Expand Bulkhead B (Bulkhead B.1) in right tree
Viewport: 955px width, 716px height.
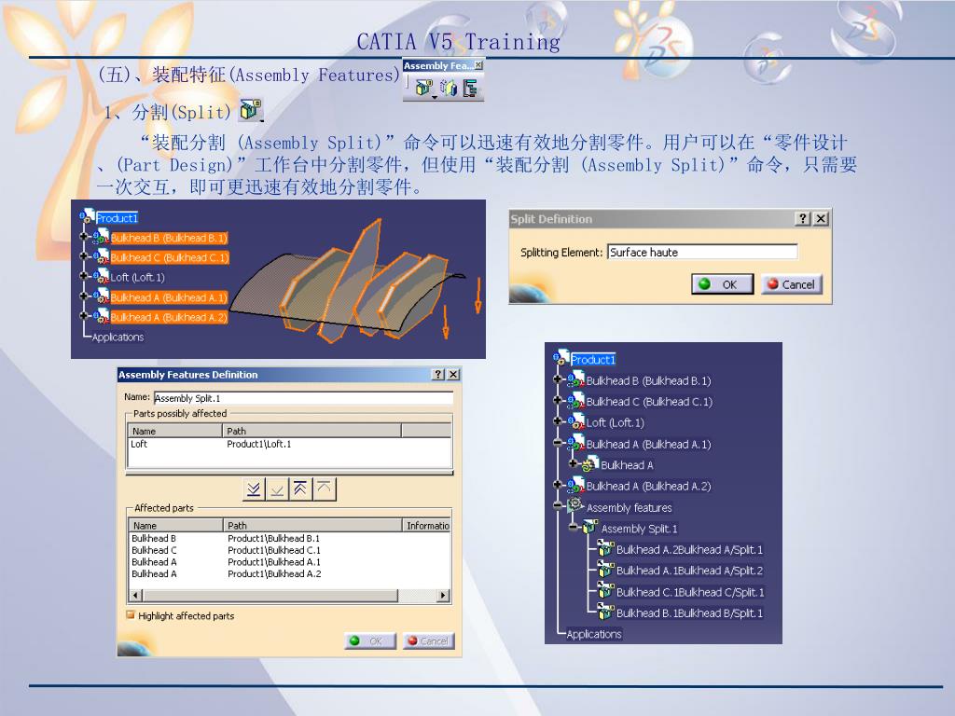tap(558, 379)
